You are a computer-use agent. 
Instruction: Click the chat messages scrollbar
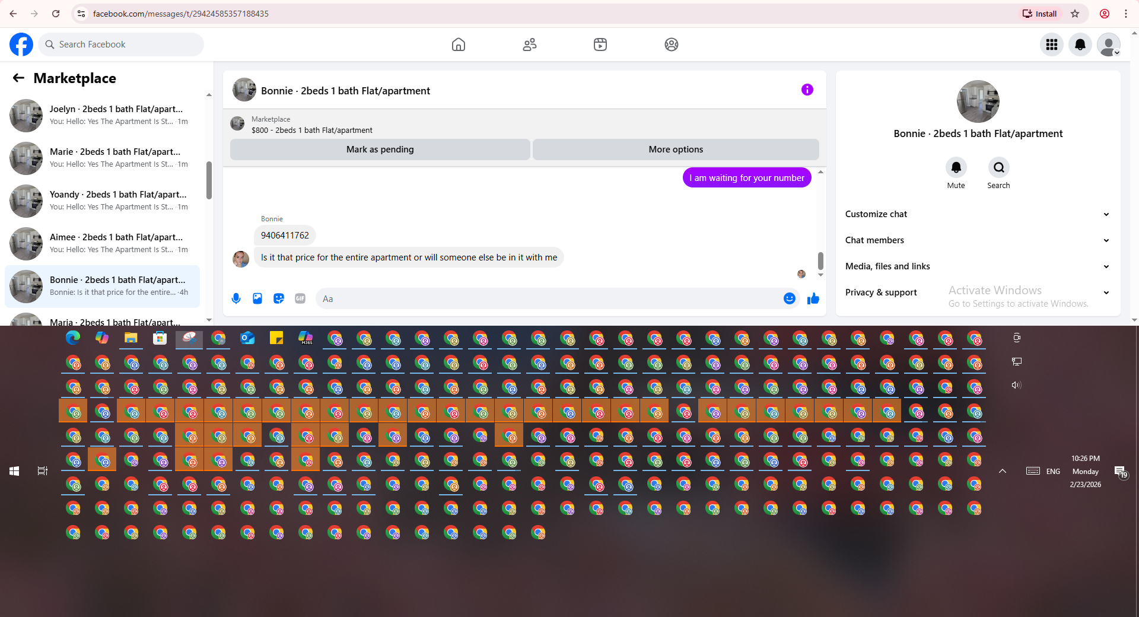(820, 260)
